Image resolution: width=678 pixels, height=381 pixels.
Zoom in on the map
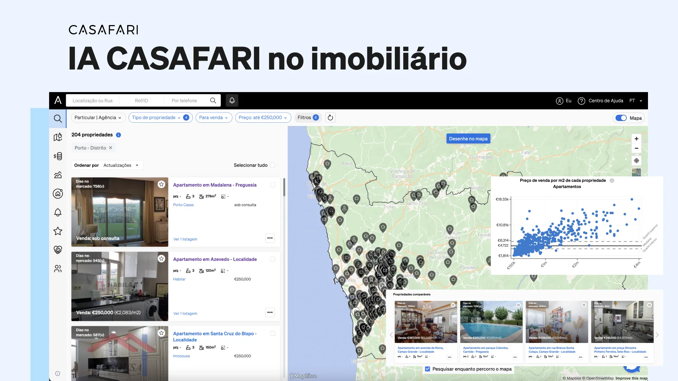(x=636, y=139)
